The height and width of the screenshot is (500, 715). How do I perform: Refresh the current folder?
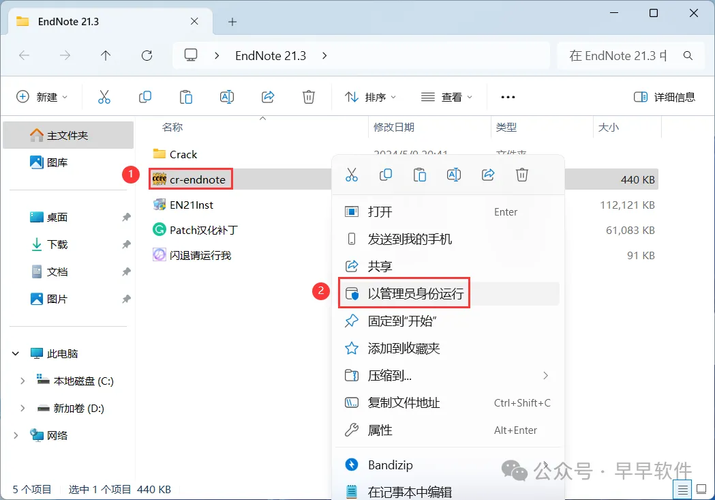click(x=147, y=56)
